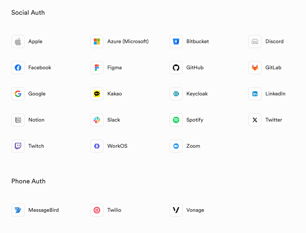The width and height of the screenshot is (306, 233).
Task: Open the Bitbucket provider icon
Action: (x=176, y=42)
